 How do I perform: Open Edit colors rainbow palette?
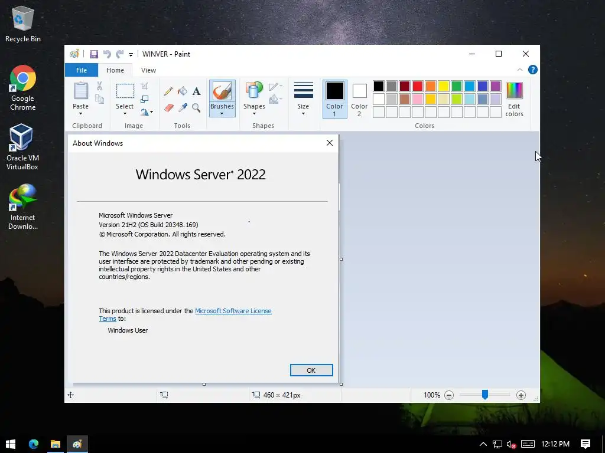tap(514, 99)
